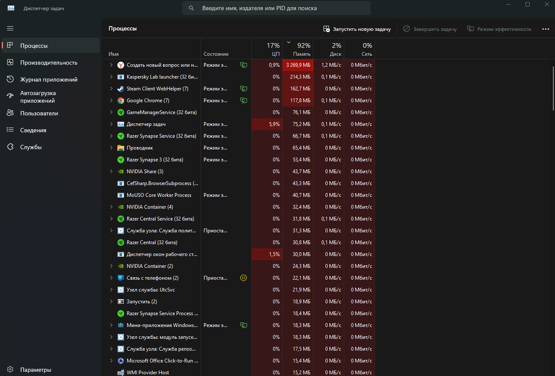Click the efficiency leaf for Steam row
The image size is (555, 376).
[x=243, y=89]
